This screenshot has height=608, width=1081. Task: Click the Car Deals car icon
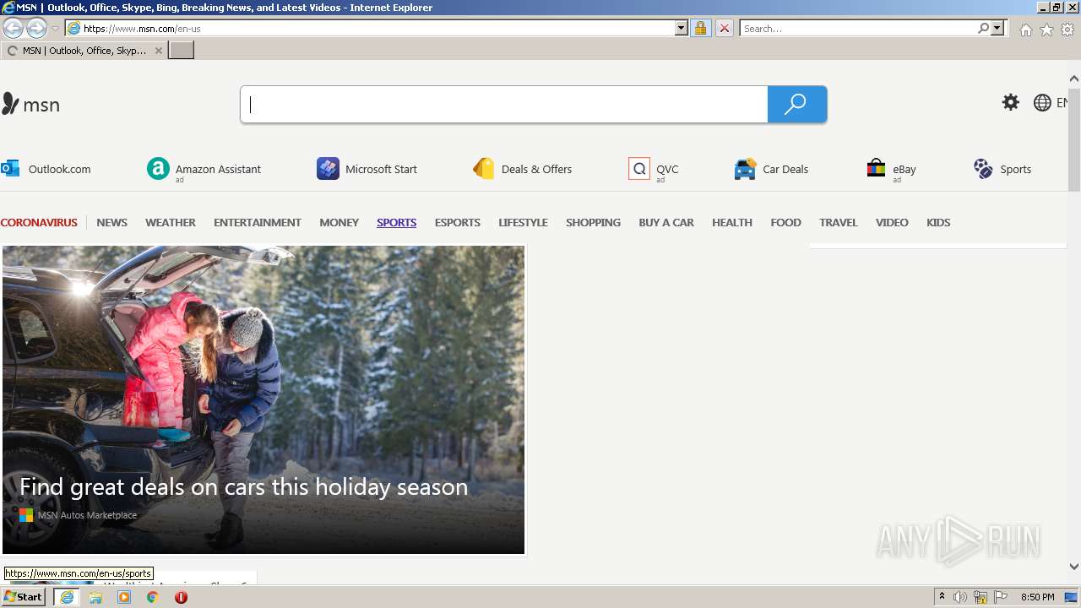pyautogui.click(x=745, y=169)
